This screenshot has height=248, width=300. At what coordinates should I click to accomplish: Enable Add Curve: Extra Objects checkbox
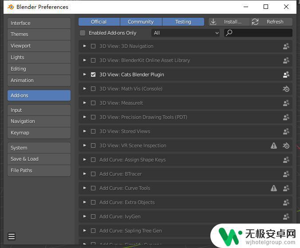pos(93,202)
